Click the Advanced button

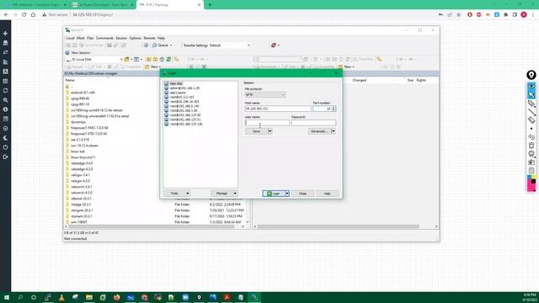(x=319, y=131)
